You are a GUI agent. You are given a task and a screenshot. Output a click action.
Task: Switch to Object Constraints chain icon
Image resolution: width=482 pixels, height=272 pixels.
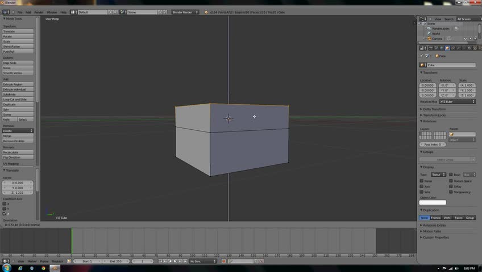click(x=453, y=48)
